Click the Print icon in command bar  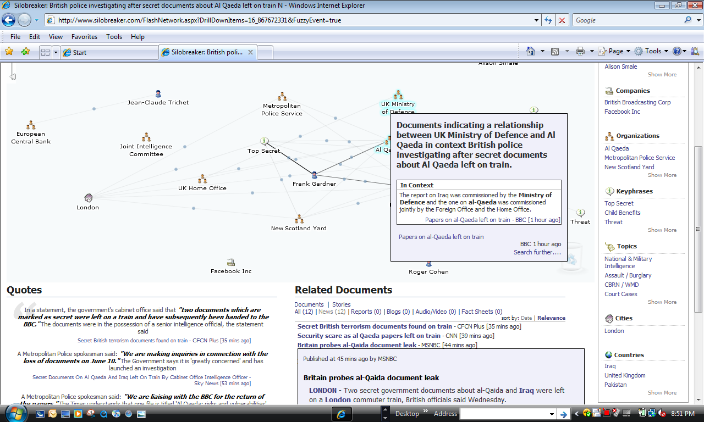[580, 51]
